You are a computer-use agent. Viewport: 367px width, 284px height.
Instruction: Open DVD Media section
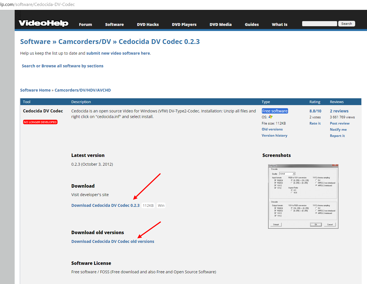click(221, 25)
